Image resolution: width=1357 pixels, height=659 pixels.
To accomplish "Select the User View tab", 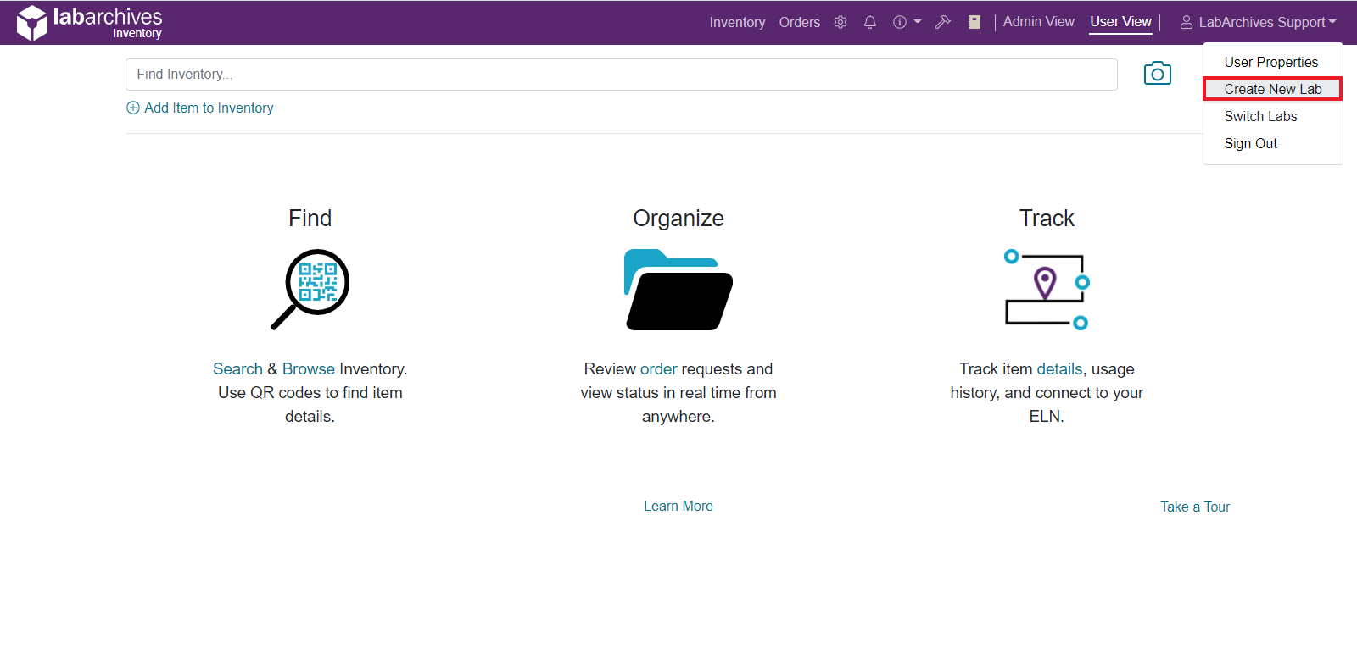I will (1120, 22).
